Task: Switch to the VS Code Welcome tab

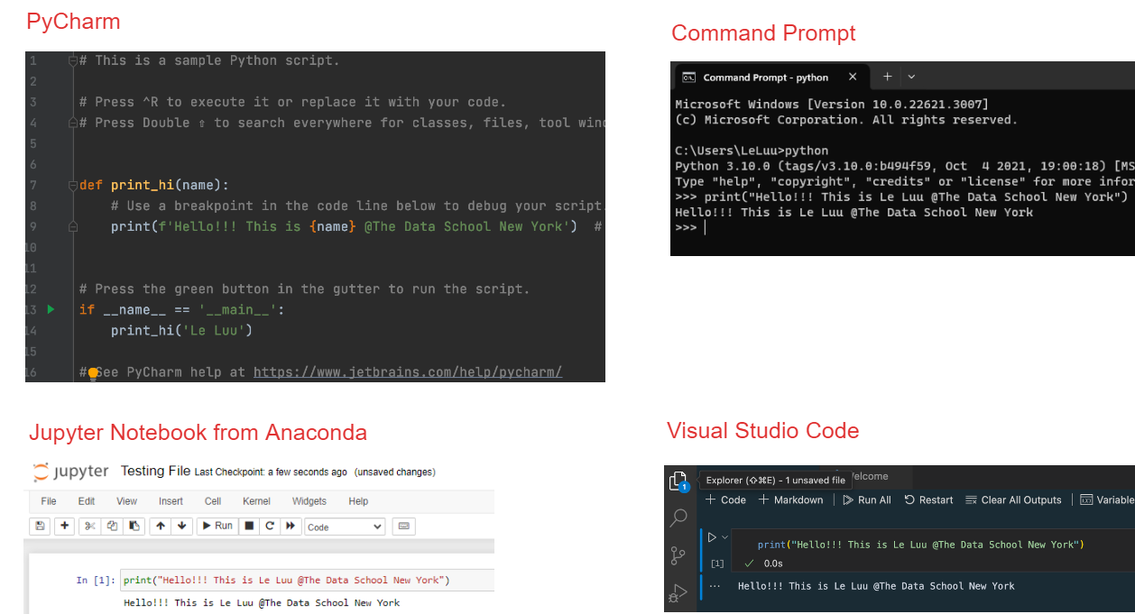Action: pos(870,476)
